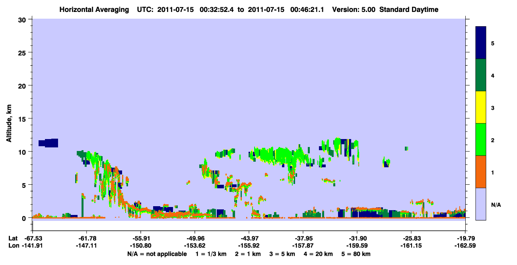Click the latitude value -49.96
517x265 pixels.
pos(195,238)
